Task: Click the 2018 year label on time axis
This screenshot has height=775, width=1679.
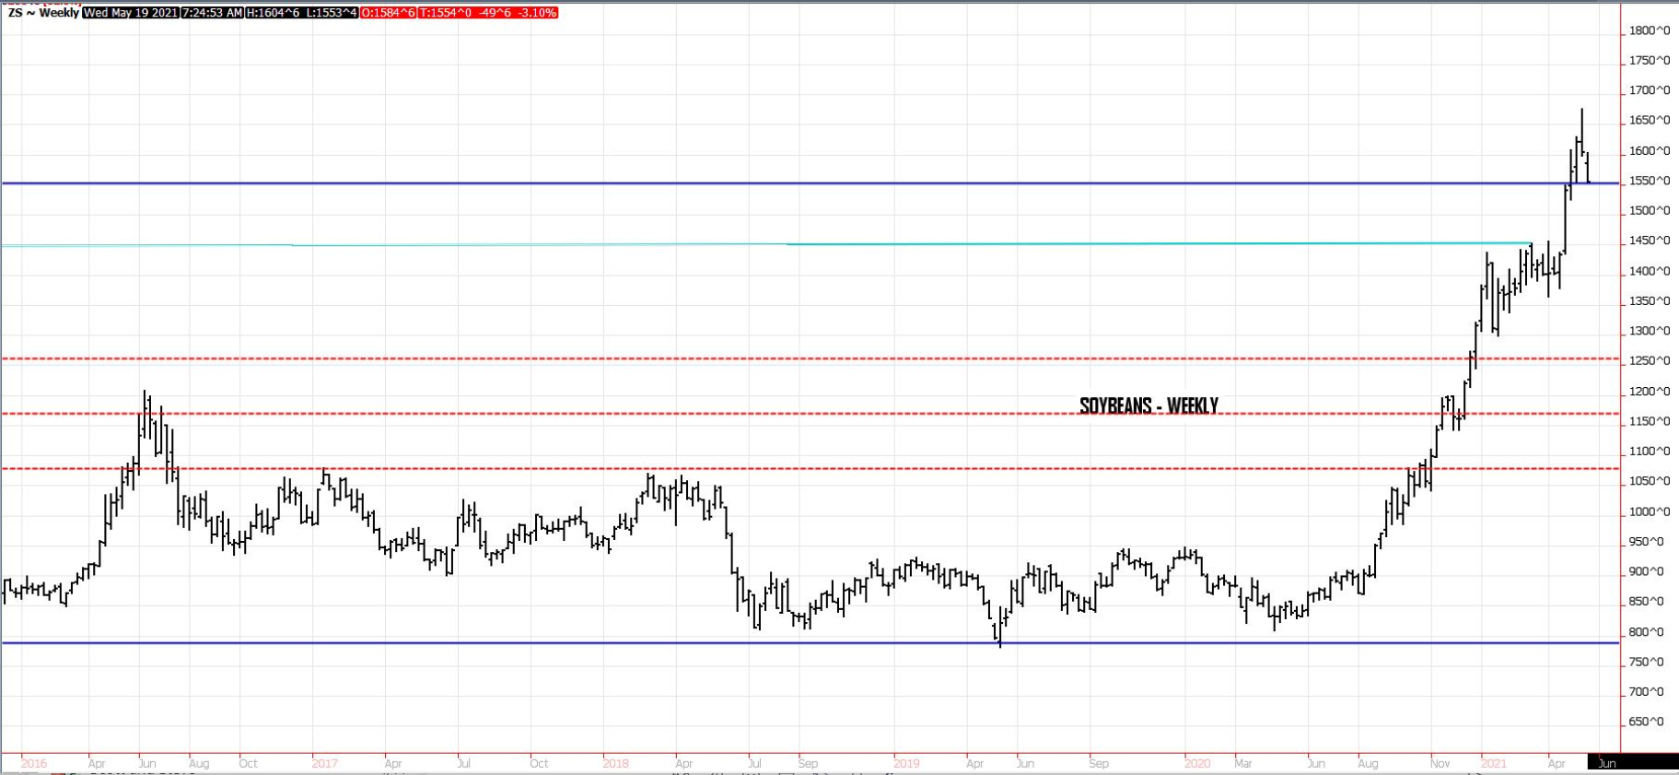Action: point(616,763)
